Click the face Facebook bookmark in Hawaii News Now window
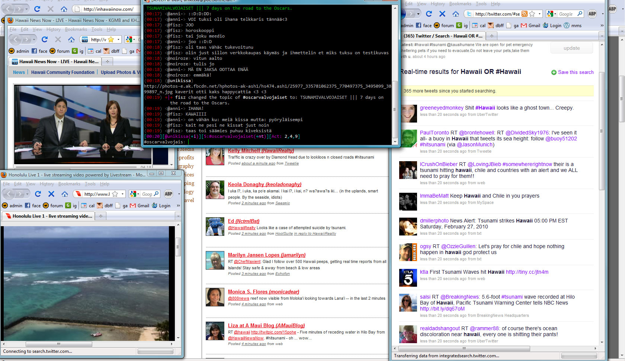Screen dimensions: 625x361 click(x=39, y=51)
